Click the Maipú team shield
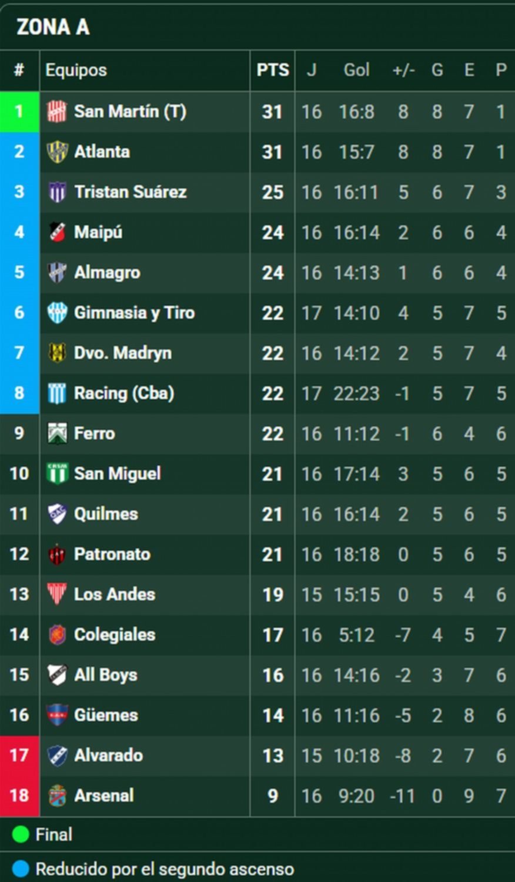Screen dimensions: 515x882 pyautogui.click(x=57, y=232)
